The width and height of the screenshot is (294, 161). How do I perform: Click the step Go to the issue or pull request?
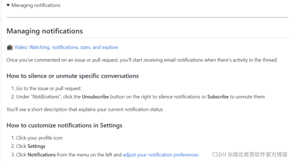tap(48, 88)
